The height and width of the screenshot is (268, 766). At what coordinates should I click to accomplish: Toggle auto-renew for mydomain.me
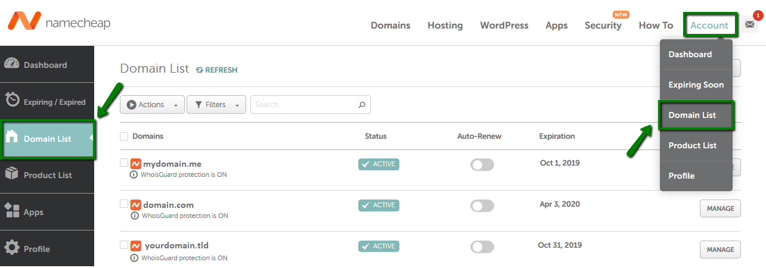coord(482,164)
